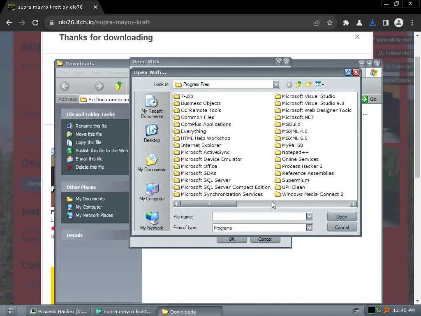This screenshot has height=316, width=421.
Task: Click Cancel in the rear Open With dialog
Action: coord(265,239)
